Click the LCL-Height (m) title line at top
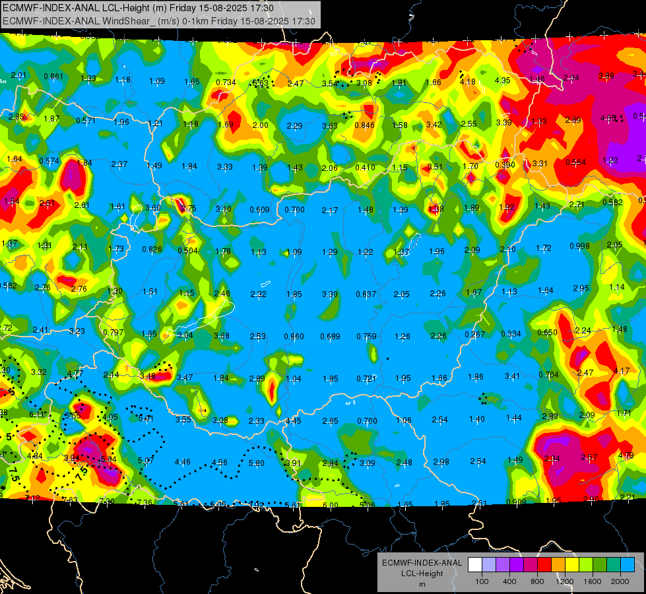Image resolution: width=646 pixels, height=594 pixels. [x=137, y=8]
